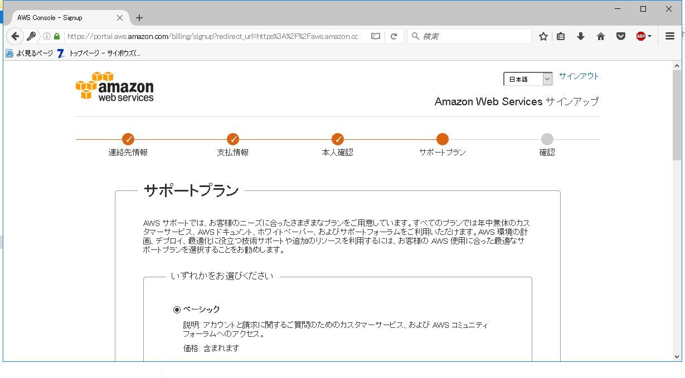Save page to Pocket icon

621,36
